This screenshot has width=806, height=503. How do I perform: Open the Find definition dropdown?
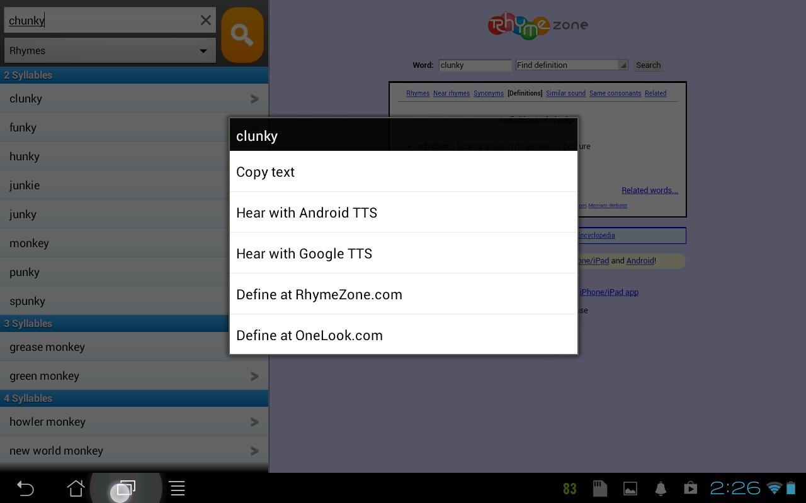pos(572,65)
